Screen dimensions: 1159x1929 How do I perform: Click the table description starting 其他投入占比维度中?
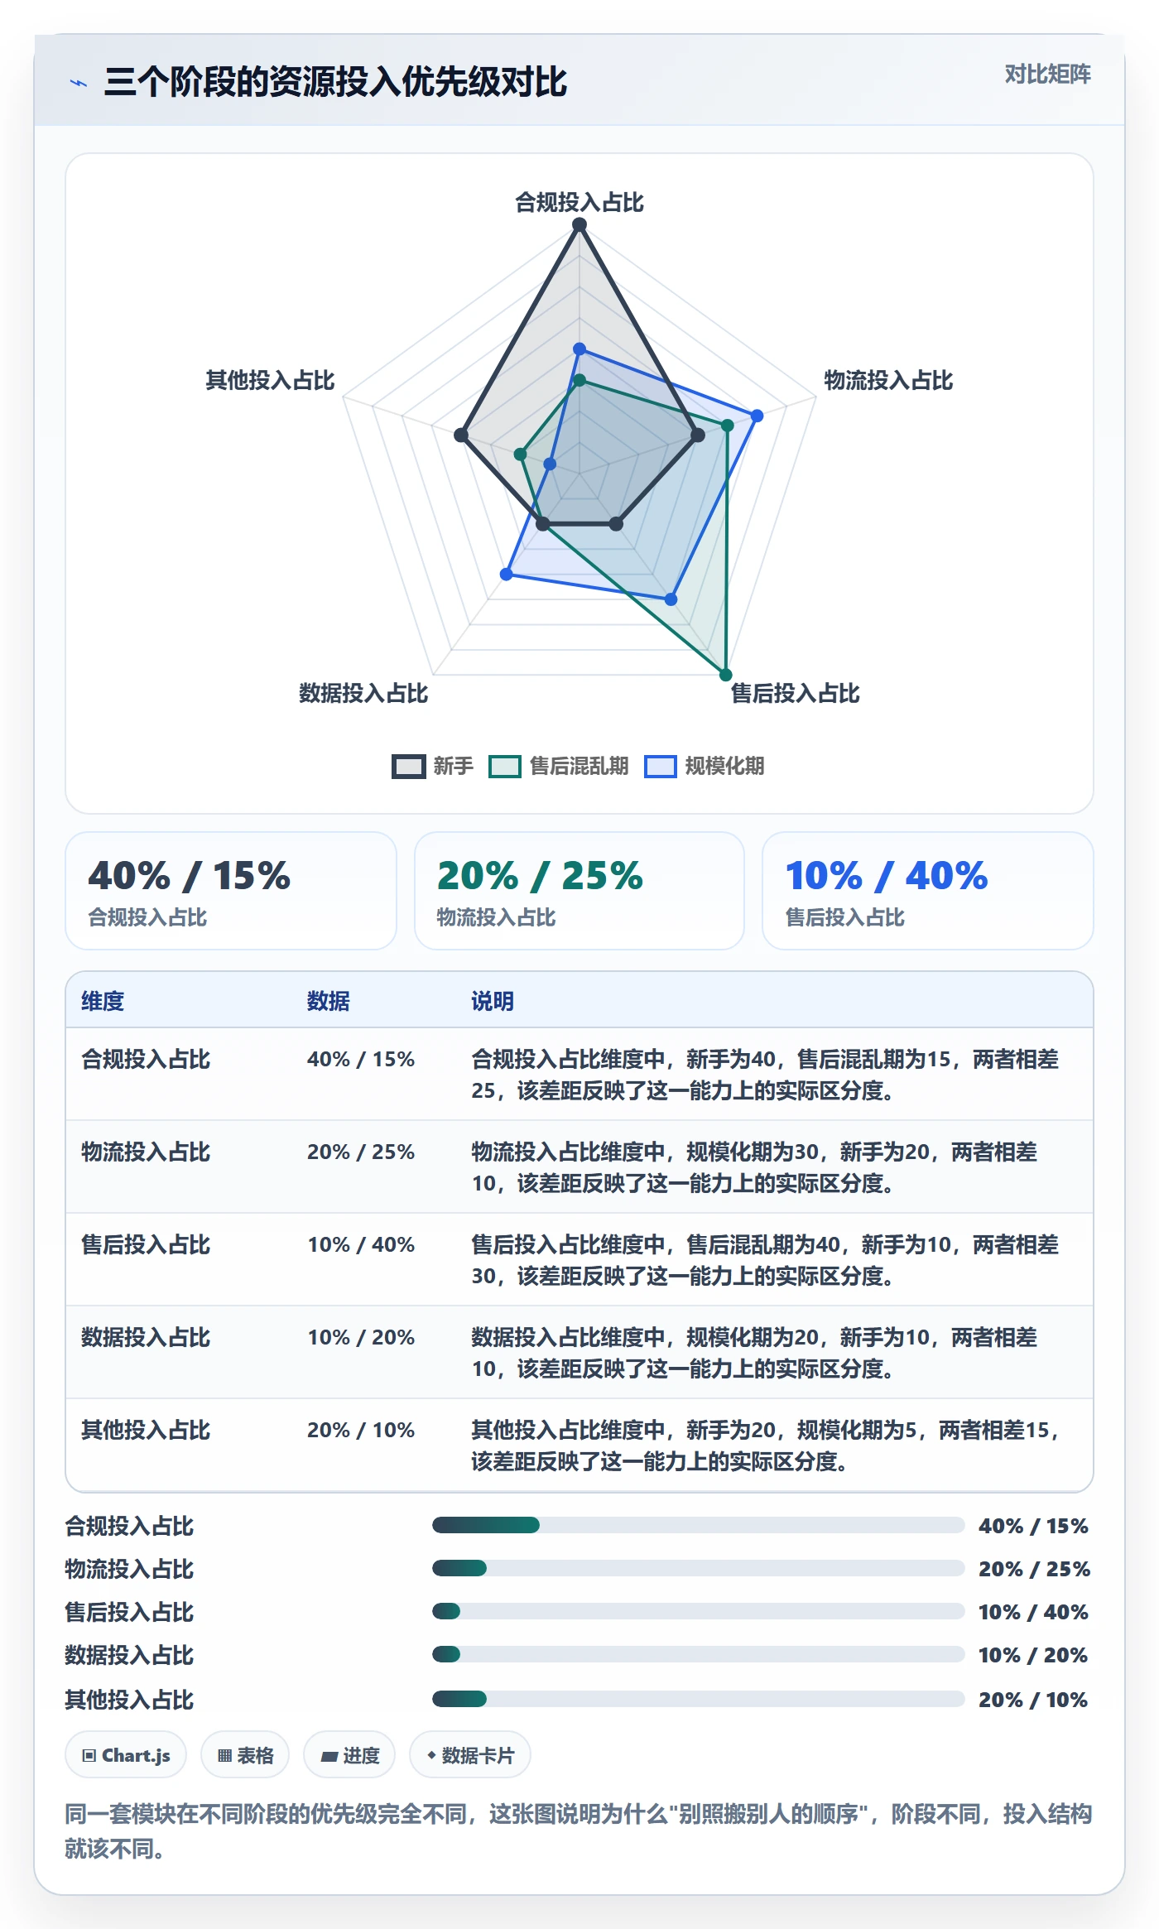(765, 1446)
